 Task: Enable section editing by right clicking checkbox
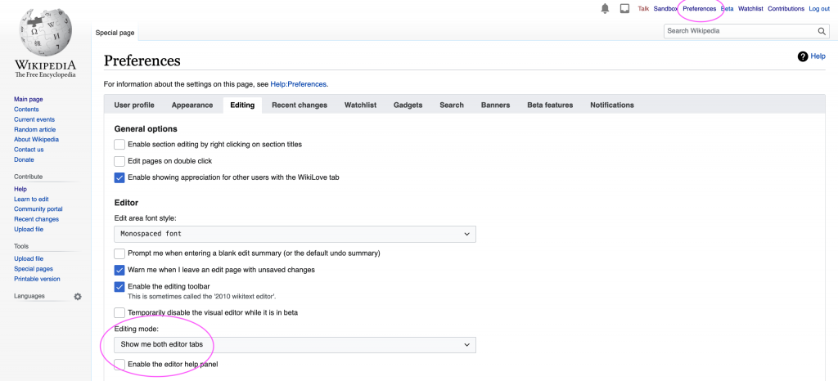(119, 145)
